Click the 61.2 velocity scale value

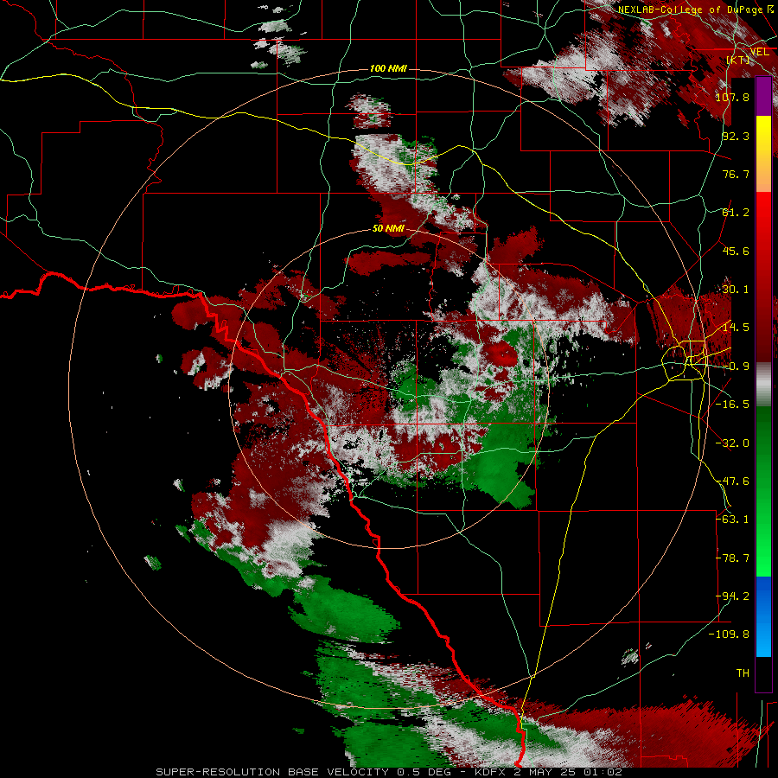pyautogui.click(x=736, y=213)
